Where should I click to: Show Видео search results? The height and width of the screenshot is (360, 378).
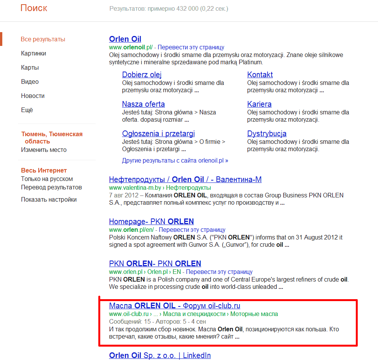30,82
